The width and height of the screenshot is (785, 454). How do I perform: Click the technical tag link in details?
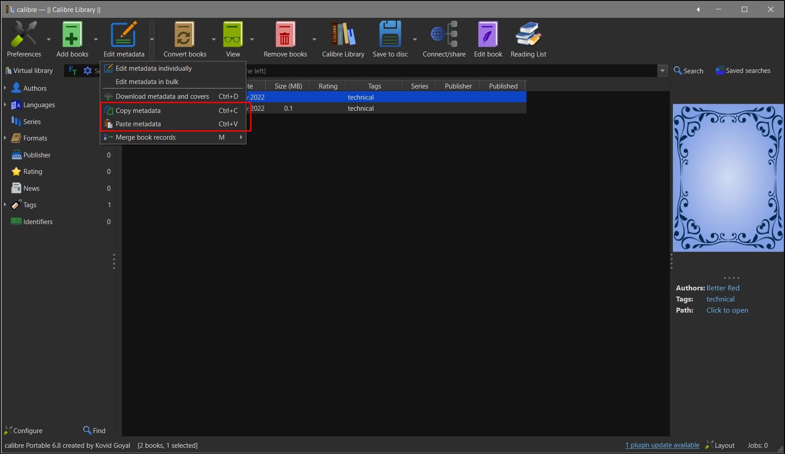[720, 299]
